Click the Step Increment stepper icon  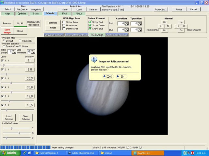tap(33, 51)
